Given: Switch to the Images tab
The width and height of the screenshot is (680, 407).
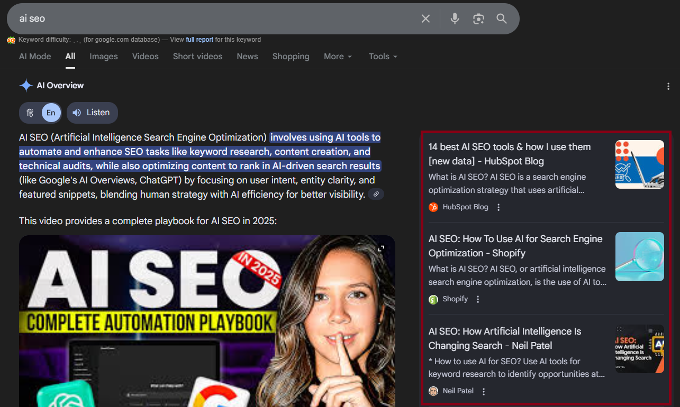Looking at the screenshot, I should (104, 57).
